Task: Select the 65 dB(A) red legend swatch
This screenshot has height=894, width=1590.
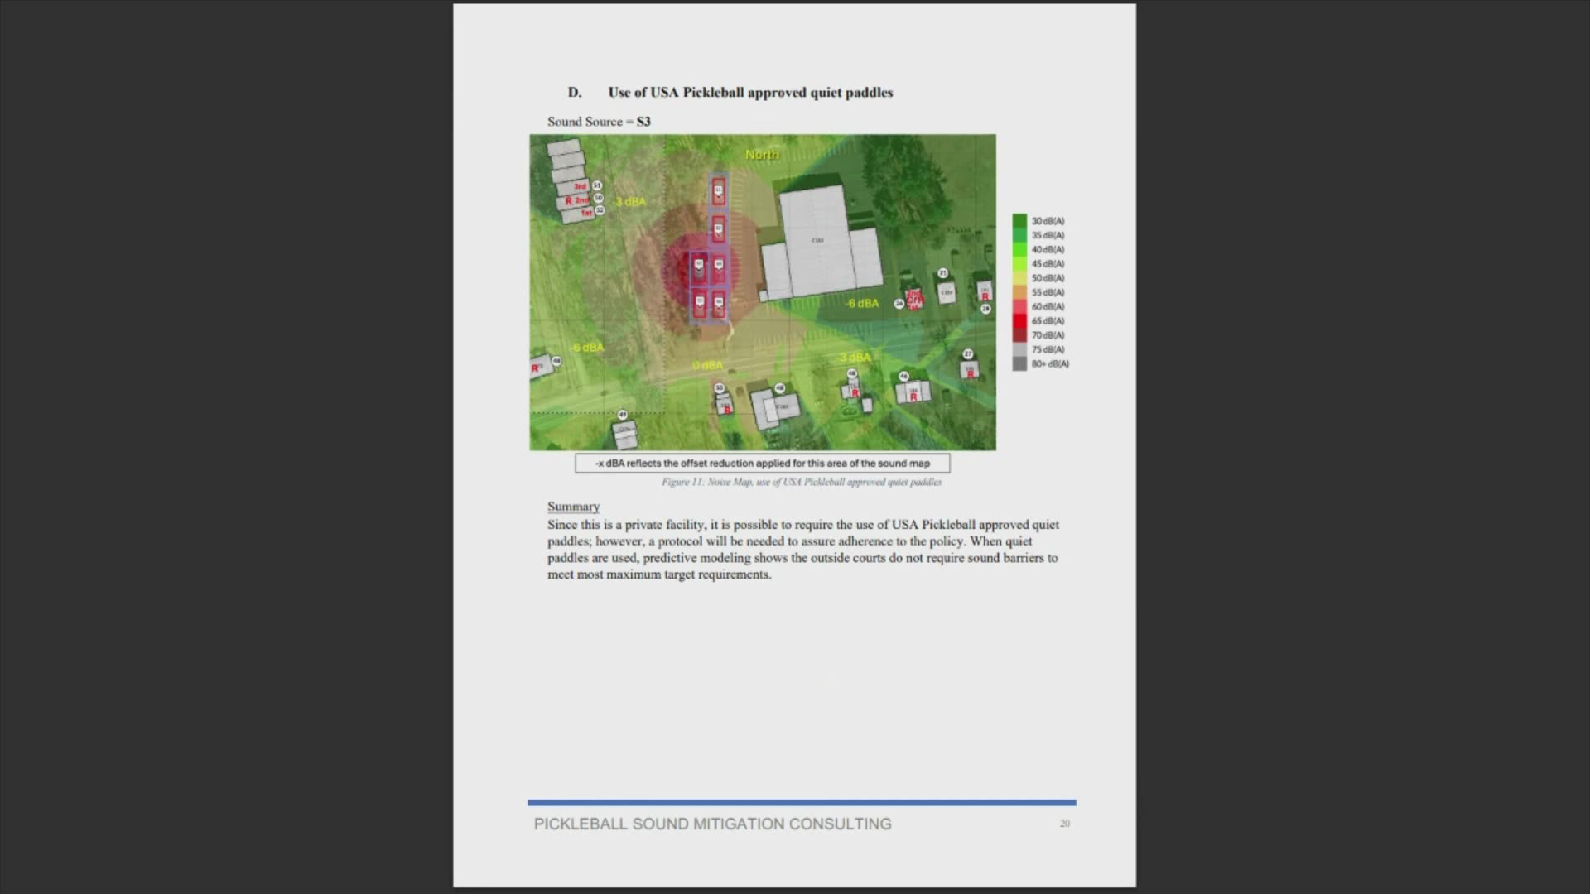Action: (1019, 320)
